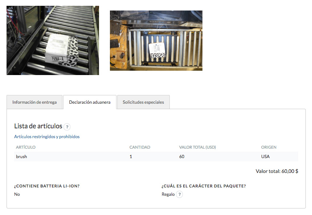312x215 pixels.
Task: Click the CANTIDAD column header
Action: 140,147
